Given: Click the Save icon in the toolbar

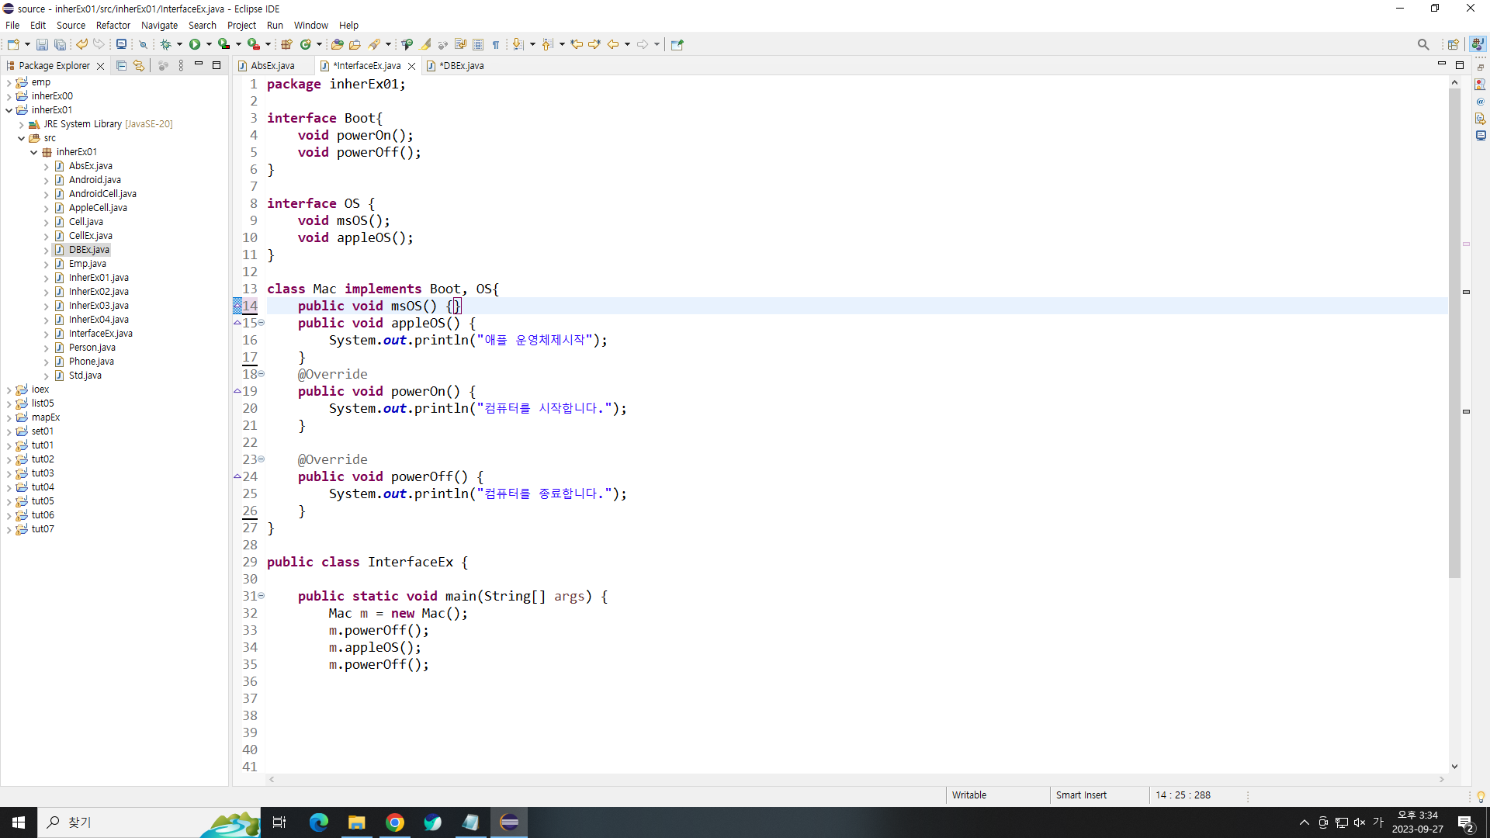Looking at the screenshot, I should 42,44.
